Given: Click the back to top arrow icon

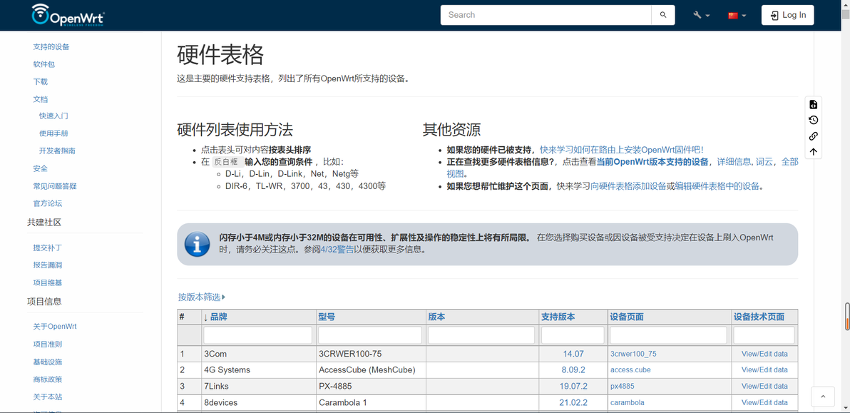Looking at the screenshot, I should [813, 152].
